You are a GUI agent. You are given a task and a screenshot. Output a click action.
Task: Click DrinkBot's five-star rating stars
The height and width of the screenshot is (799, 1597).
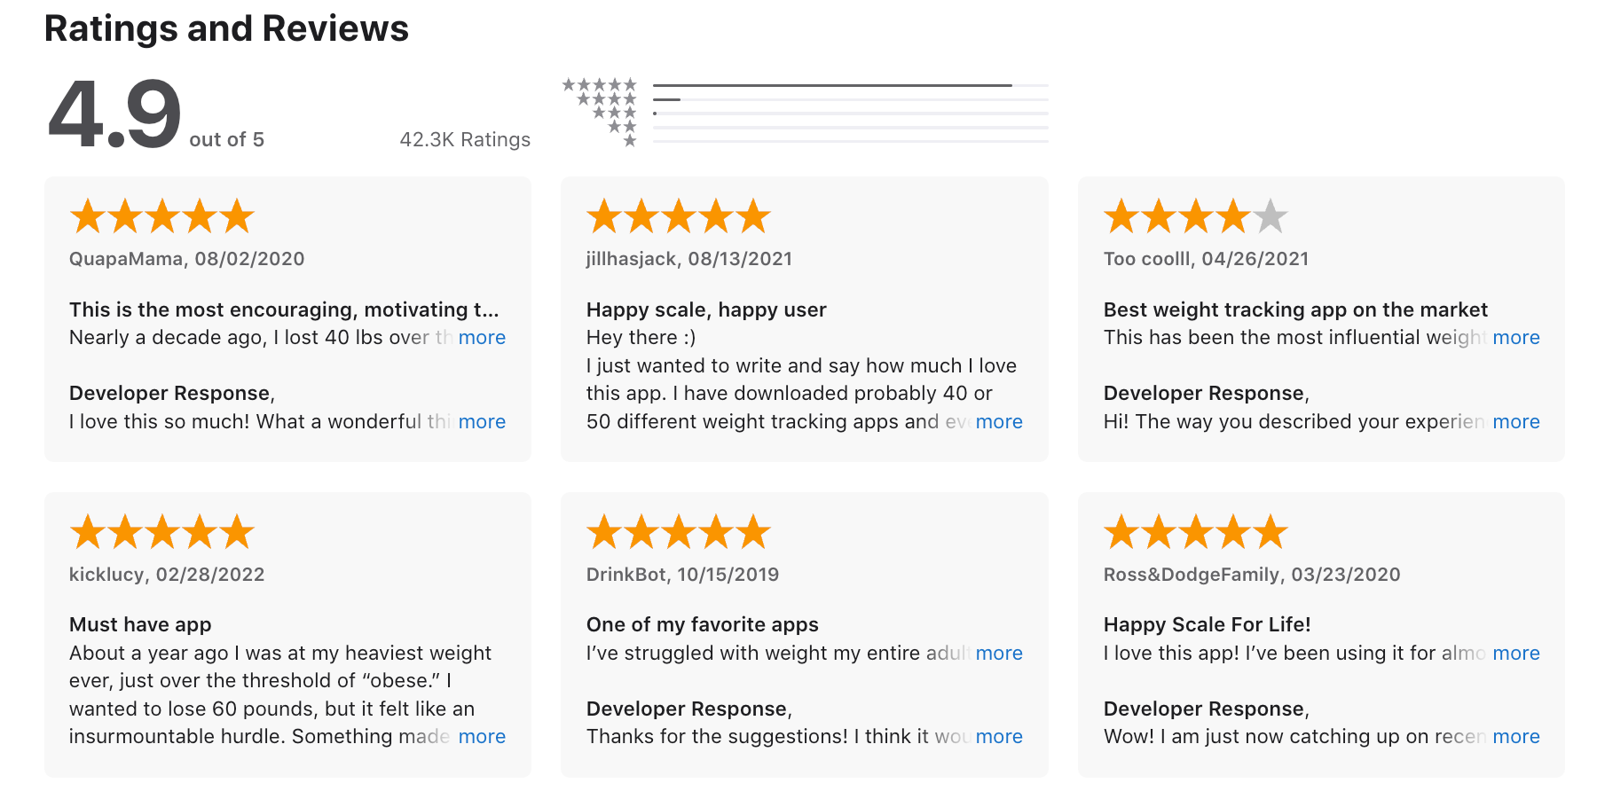pyautogui.click(x=679, y=532)
